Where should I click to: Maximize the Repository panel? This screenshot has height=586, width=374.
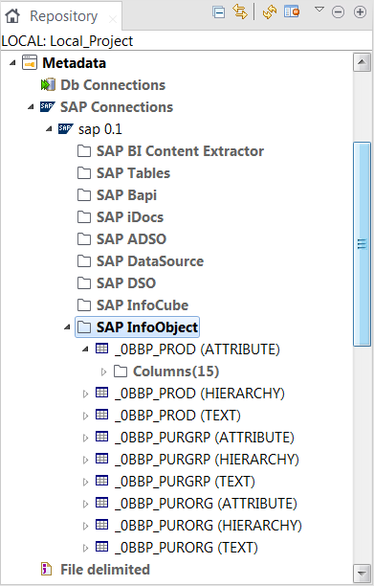360,11
